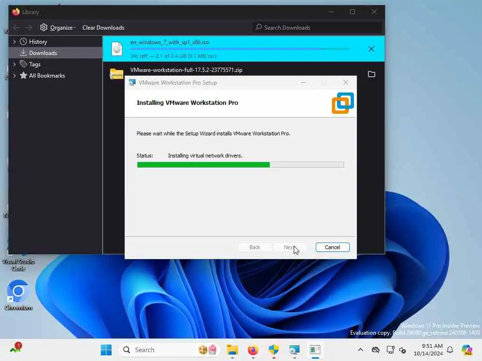Show VMware zip in containing folder
The width and height of the screenshot is (482, 361).
[x=371, y=74]
